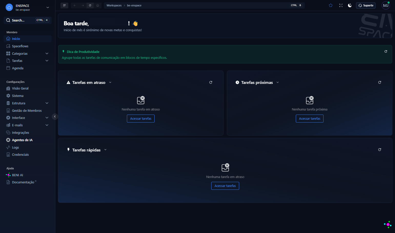Screen dimensions: 395x233
Task: Click the favorite star icon in top bar
Action: coord(331,5)
